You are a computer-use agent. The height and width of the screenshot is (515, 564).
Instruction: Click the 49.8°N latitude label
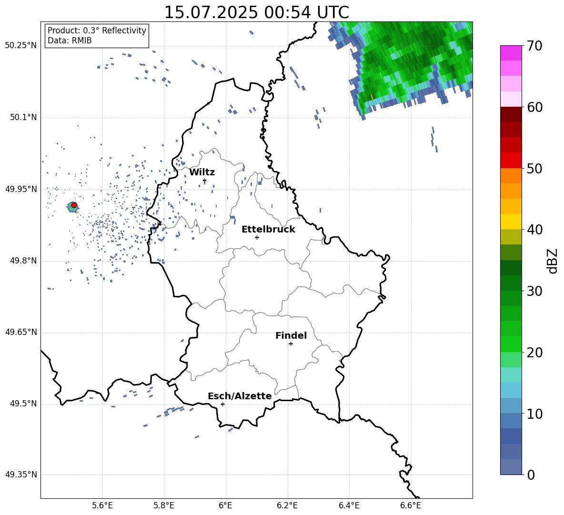23,261
